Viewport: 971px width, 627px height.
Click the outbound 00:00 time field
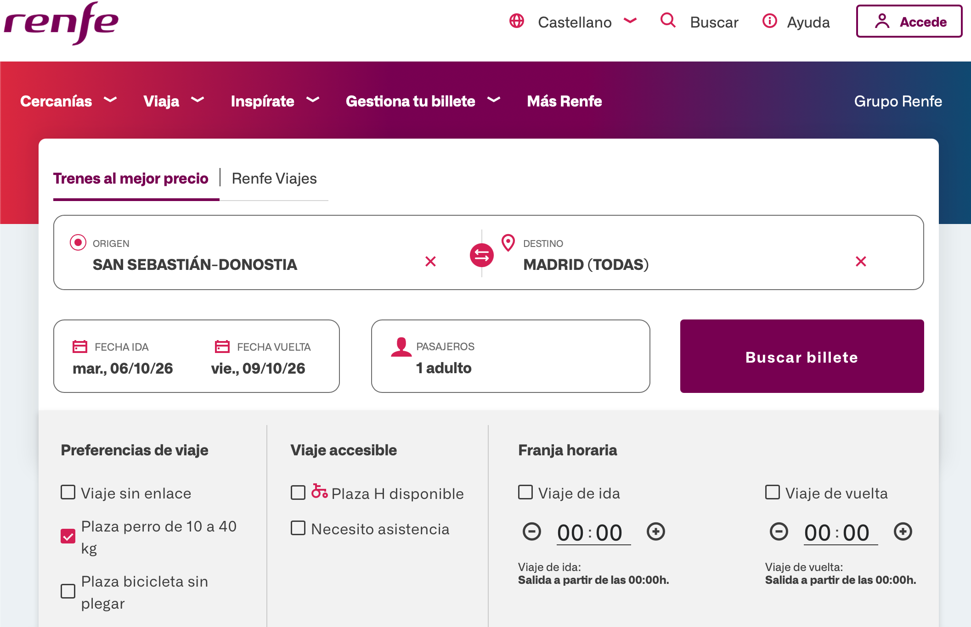tap(594, 532)
